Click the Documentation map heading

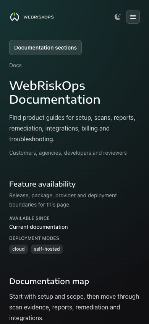[49, 281]
